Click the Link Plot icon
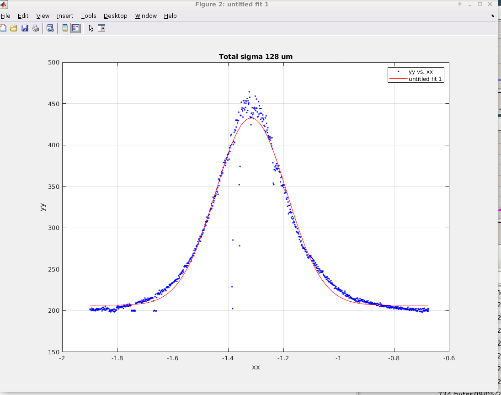Viewport: 501px width, 395px height. click(50, 28)
